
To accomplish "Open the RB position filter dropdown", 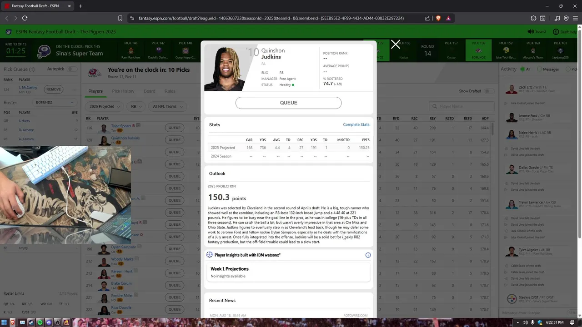I will pyautogui.click(x=136, y=106).
